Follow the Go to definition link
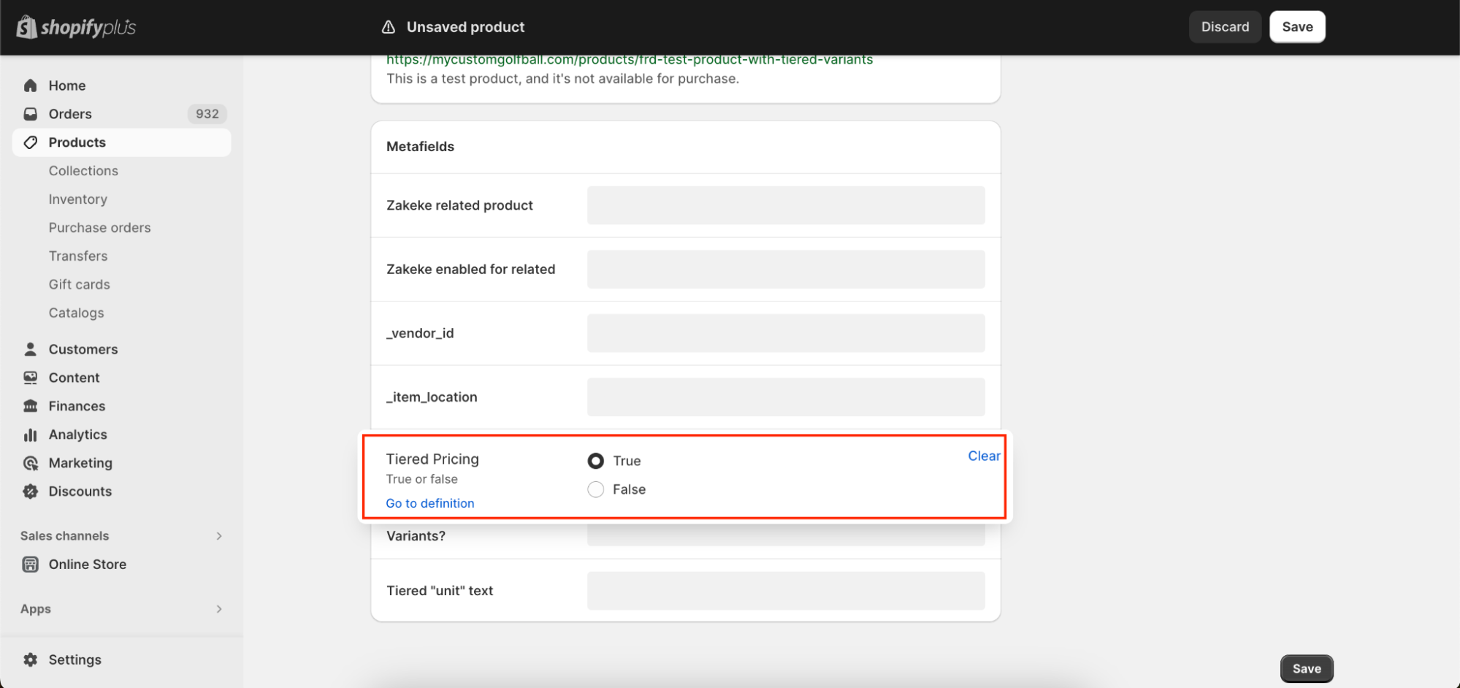 (430, 503)
